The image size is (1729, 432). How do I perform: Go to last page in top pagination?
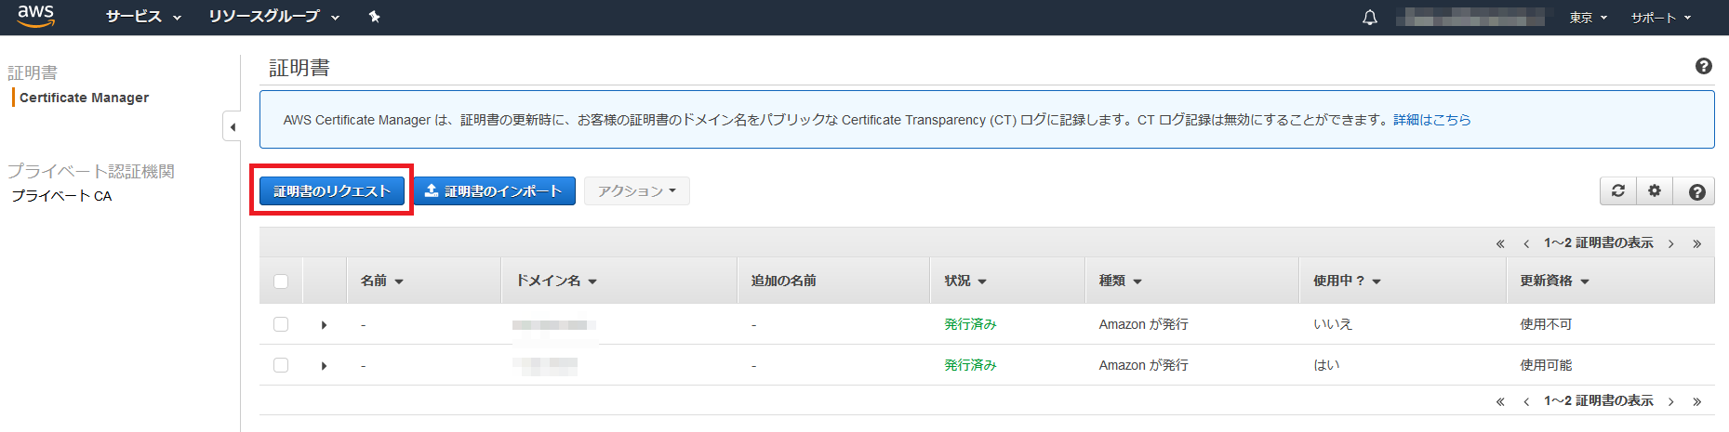click(1697, 243)
